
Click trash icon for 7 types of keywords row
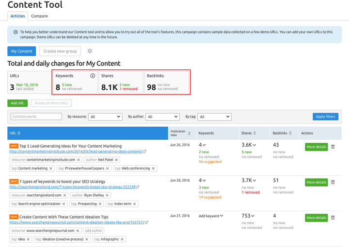pyautogui.click(x=333, y=182)
